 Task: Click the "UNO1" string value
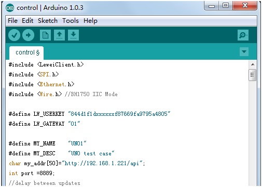click(x=77, y=143)
